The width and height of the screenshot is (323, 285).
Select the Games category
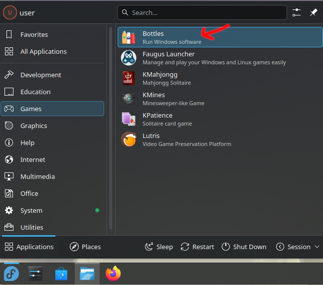[x=52, y=109]
